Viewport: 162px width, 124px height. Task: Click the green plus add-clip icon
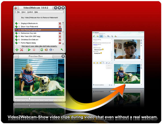click(x=17, y=50)
